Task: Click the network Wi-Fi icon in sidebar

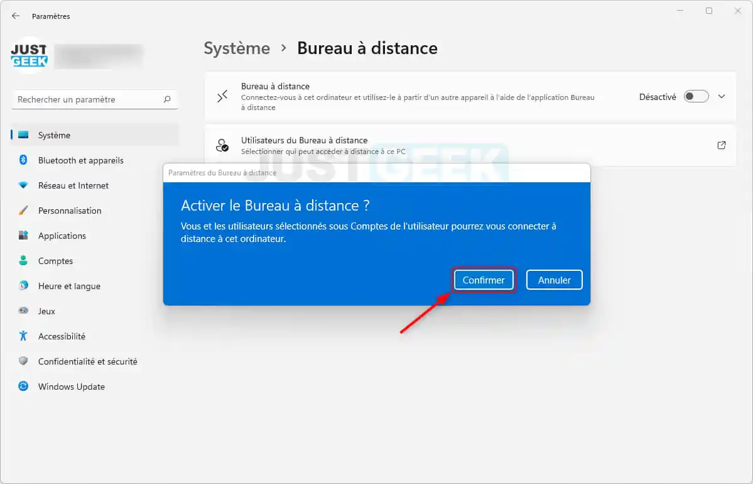Action: tap(23, 185)
